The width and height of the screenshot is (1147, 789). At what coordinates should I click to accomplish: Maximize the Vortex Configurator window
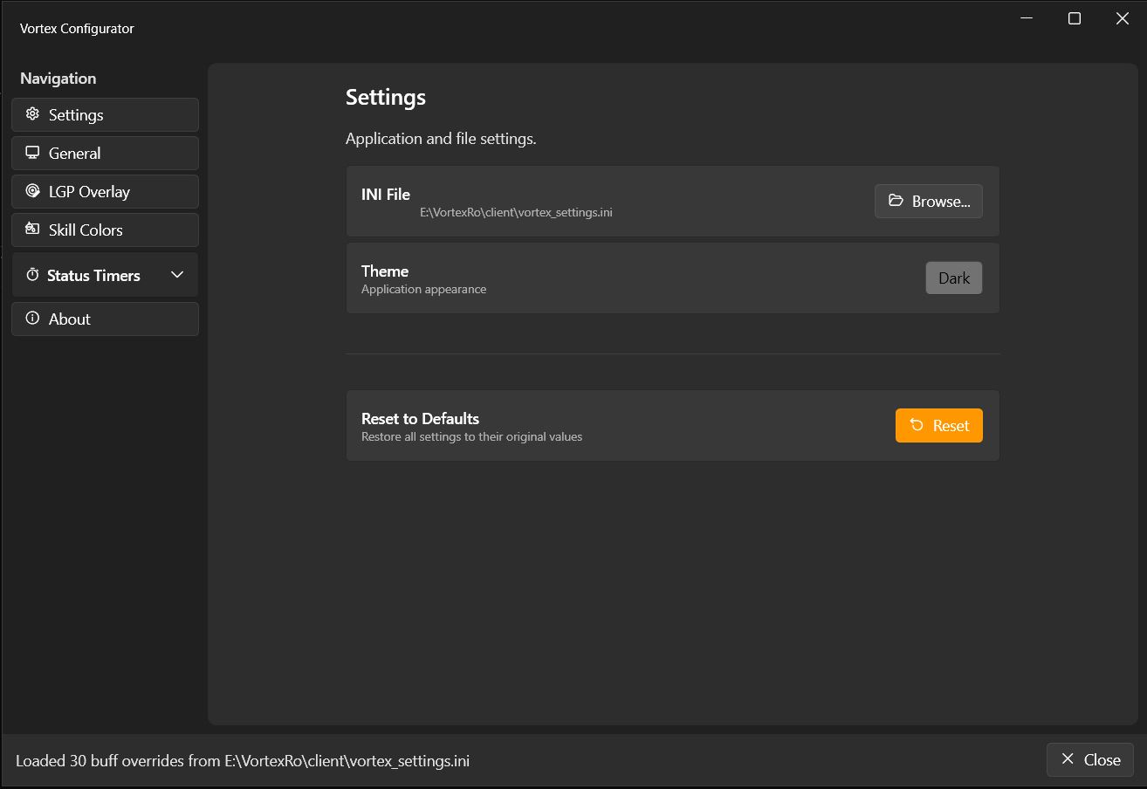[1075, 18]
